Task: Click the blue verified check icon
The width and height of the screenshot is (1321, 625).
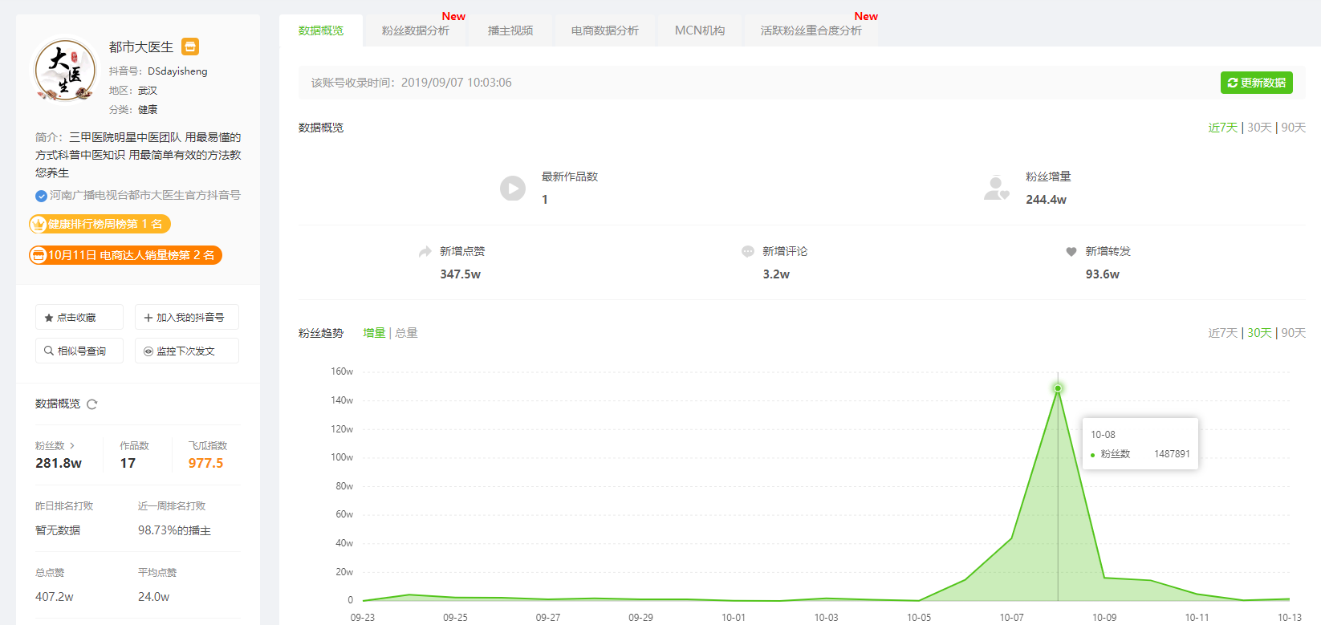Action: 41,196
